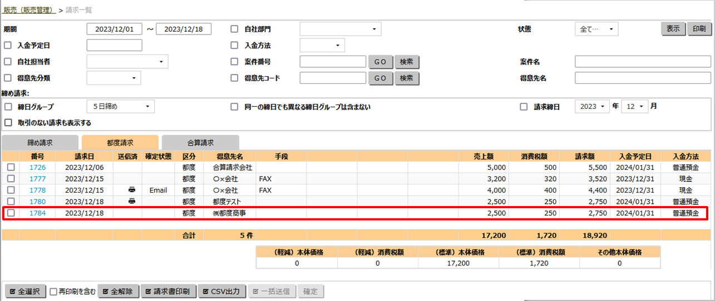This screenshot has height=301, width=715.
Task: Open the 入金方法 dropdown
Action: 322,46
